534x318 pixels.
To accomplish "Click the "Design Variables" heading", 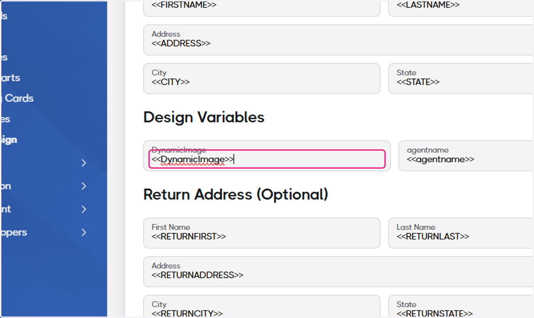I will (204, 117).
